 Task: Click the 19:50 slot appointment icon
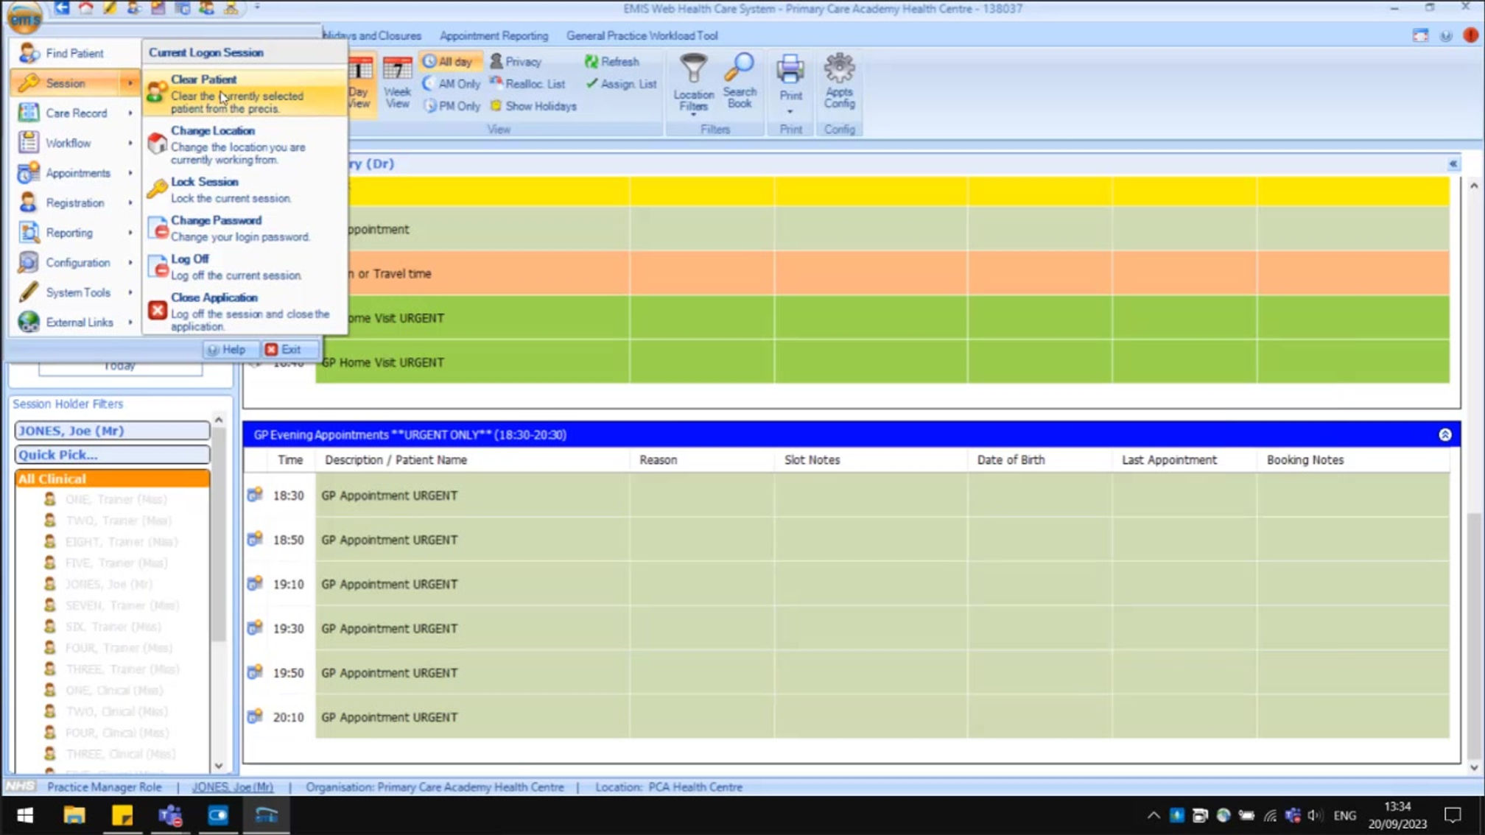pyautogui.click(x=255, y=672)
